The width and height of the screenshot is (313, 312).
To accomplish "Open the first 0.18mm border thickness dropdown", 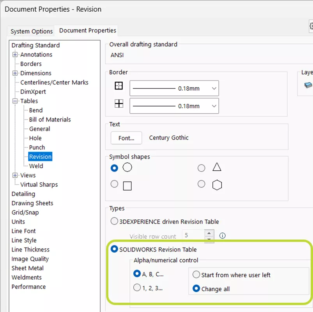I will coord(214,88).
